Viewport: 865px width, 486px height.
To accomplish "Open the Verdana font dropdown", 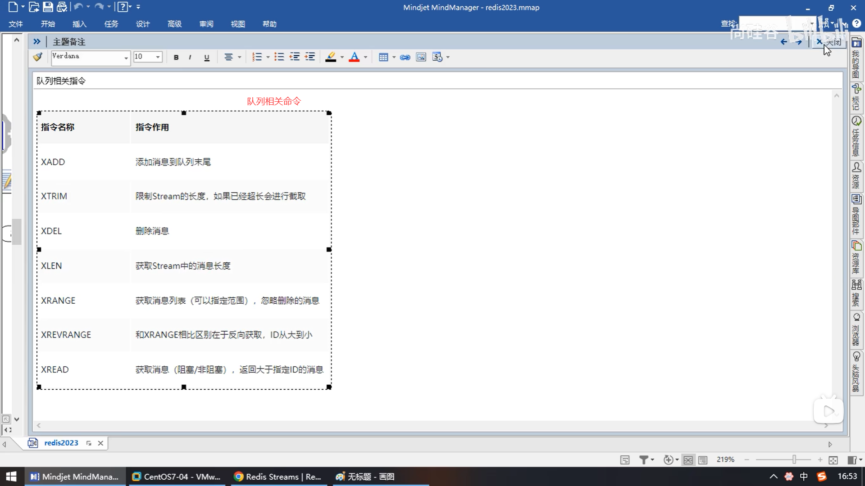I will click(x=126, y=57).
